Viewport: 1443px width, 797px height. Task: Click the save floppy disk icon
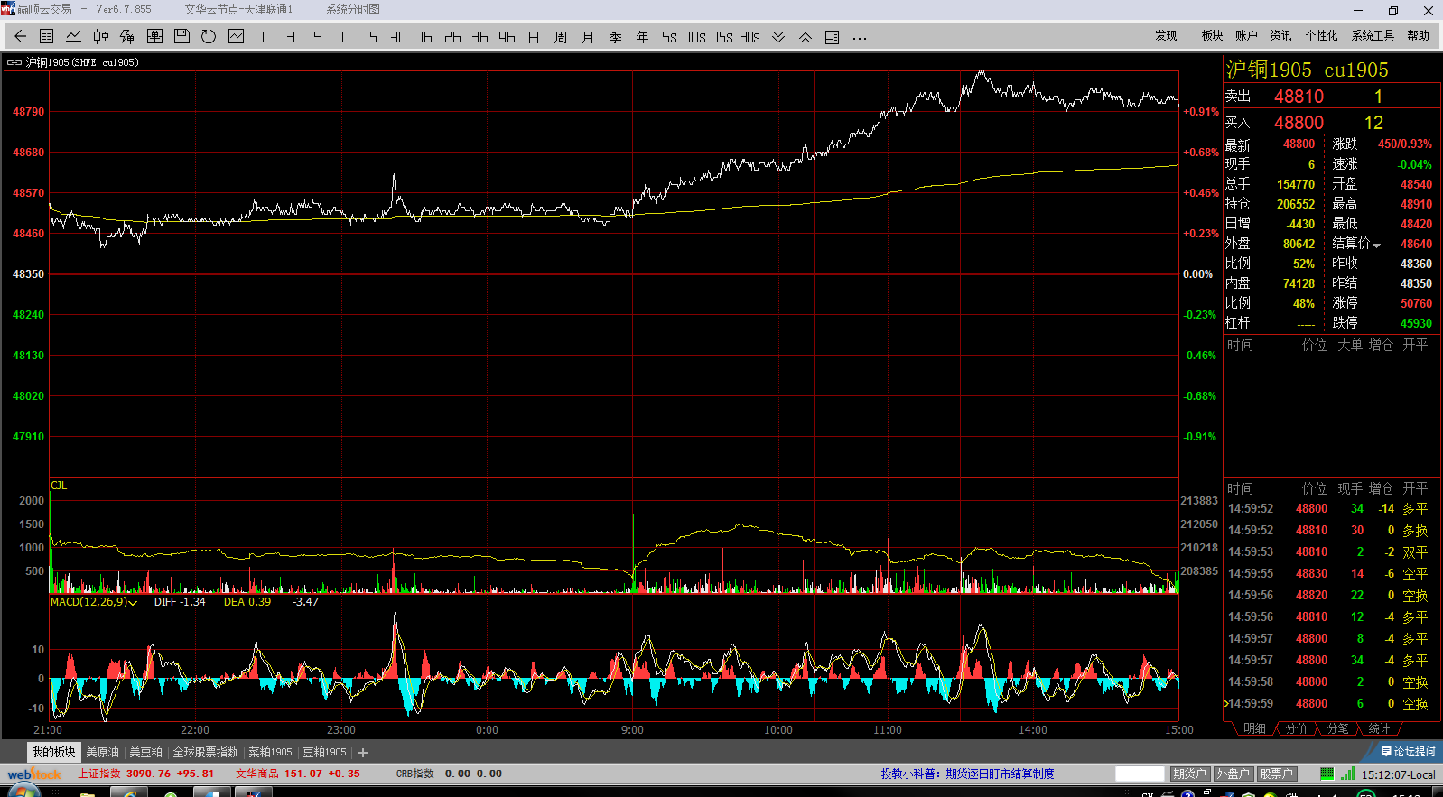click(x=182, y=37)
